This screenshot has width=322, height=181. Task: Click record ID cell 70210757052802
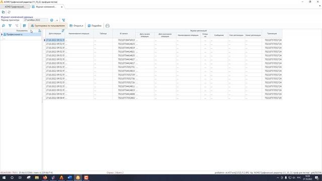[124, 98]
